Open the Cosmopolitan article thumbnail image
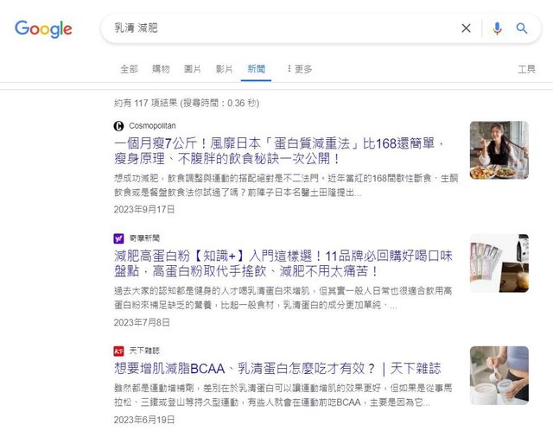The image size is (553, 431). click(499, 150)
